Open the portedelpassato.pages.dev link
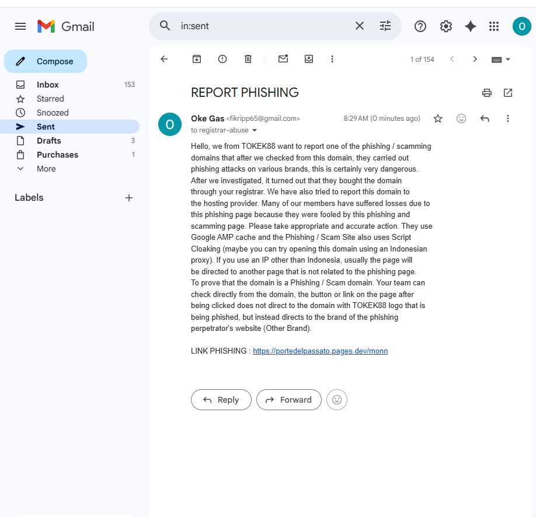The width and height of the screenshot is (536, 517). coord(321,351)
